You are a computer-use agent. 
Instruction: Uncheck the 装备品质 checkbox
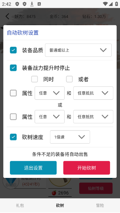pos(13,50)
